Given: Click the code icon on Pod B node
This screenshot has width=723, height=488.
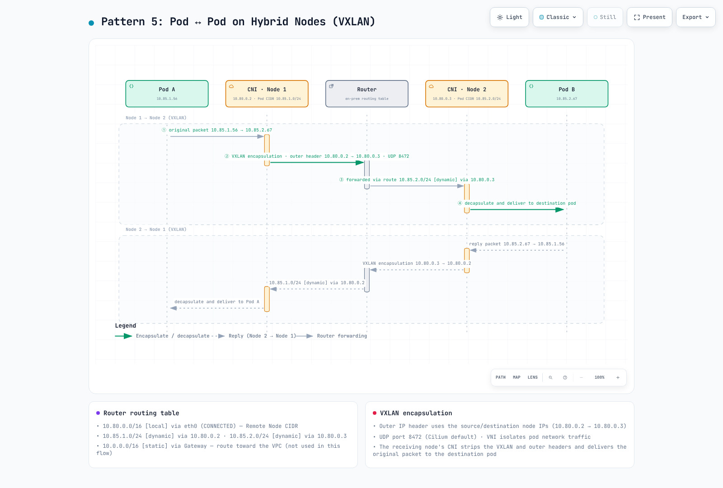Looking at the screenshot, I should (531, 86).
